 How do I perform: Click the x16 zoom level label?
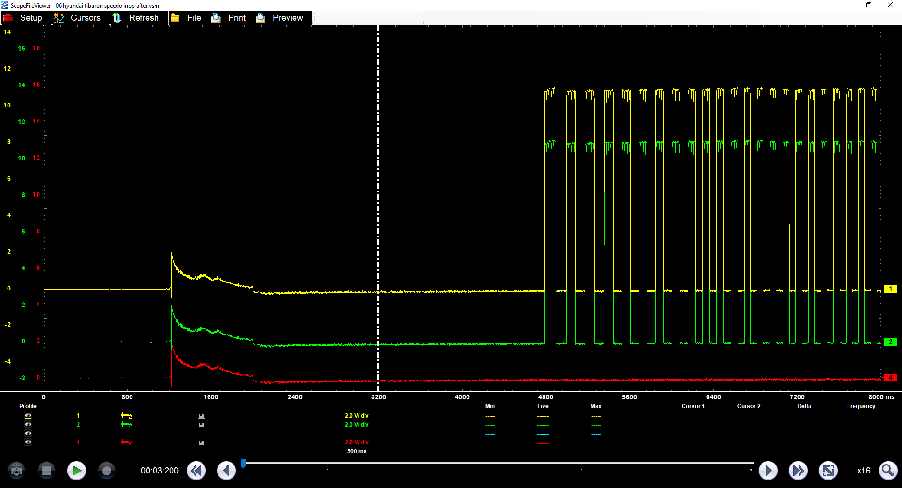pyautogui.click(x=863, y=471)
